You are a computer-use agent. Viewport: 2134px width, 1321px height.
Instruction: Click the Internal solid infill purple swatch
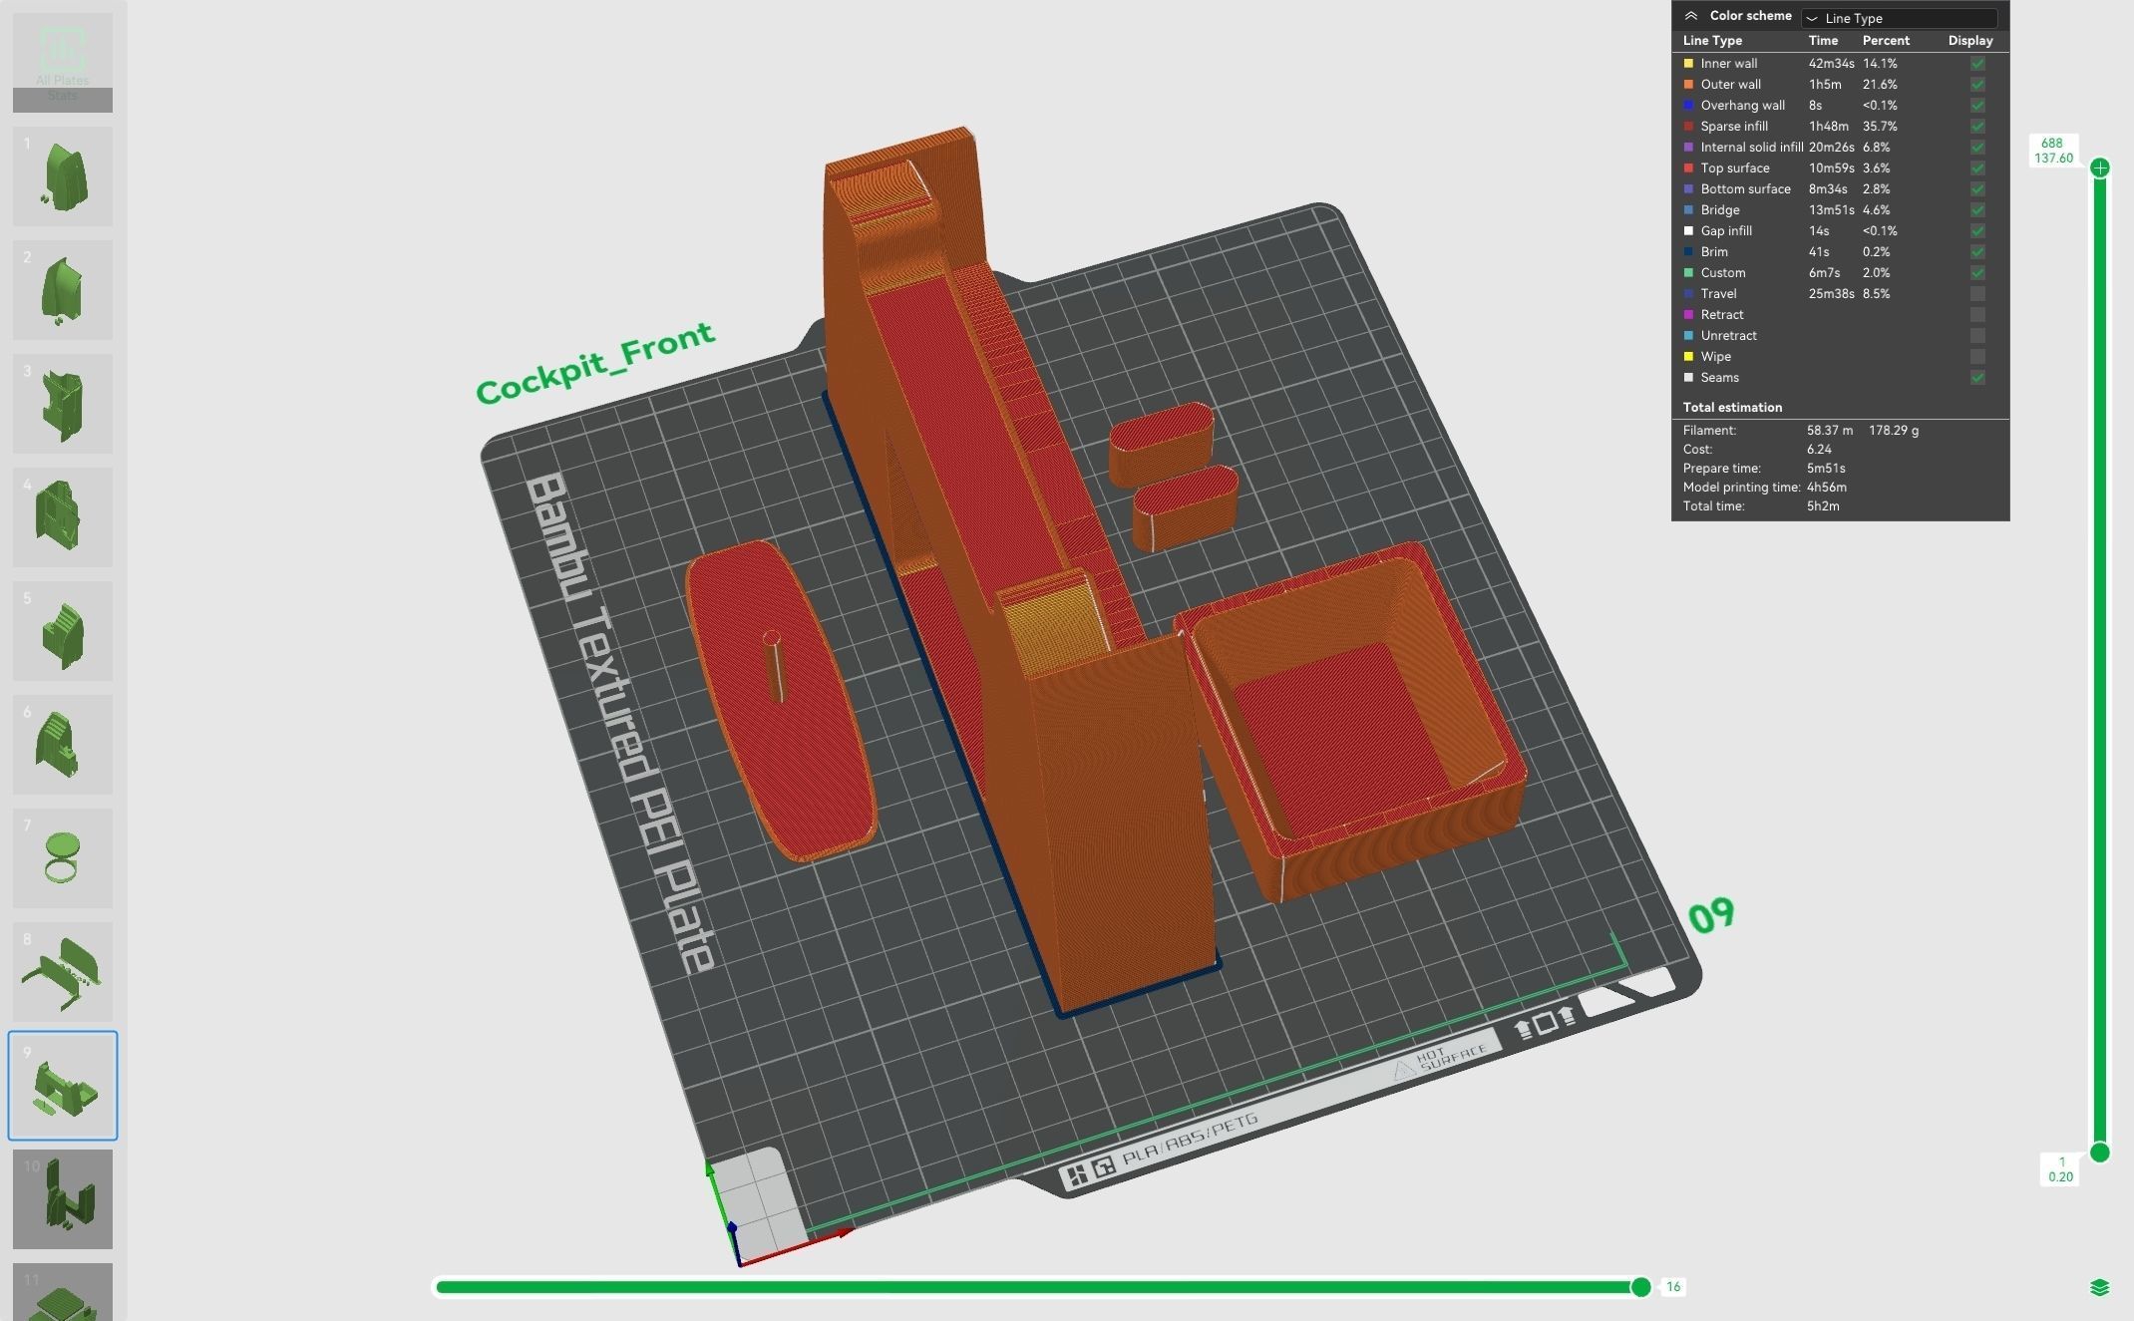click(x=1688, y=148)
